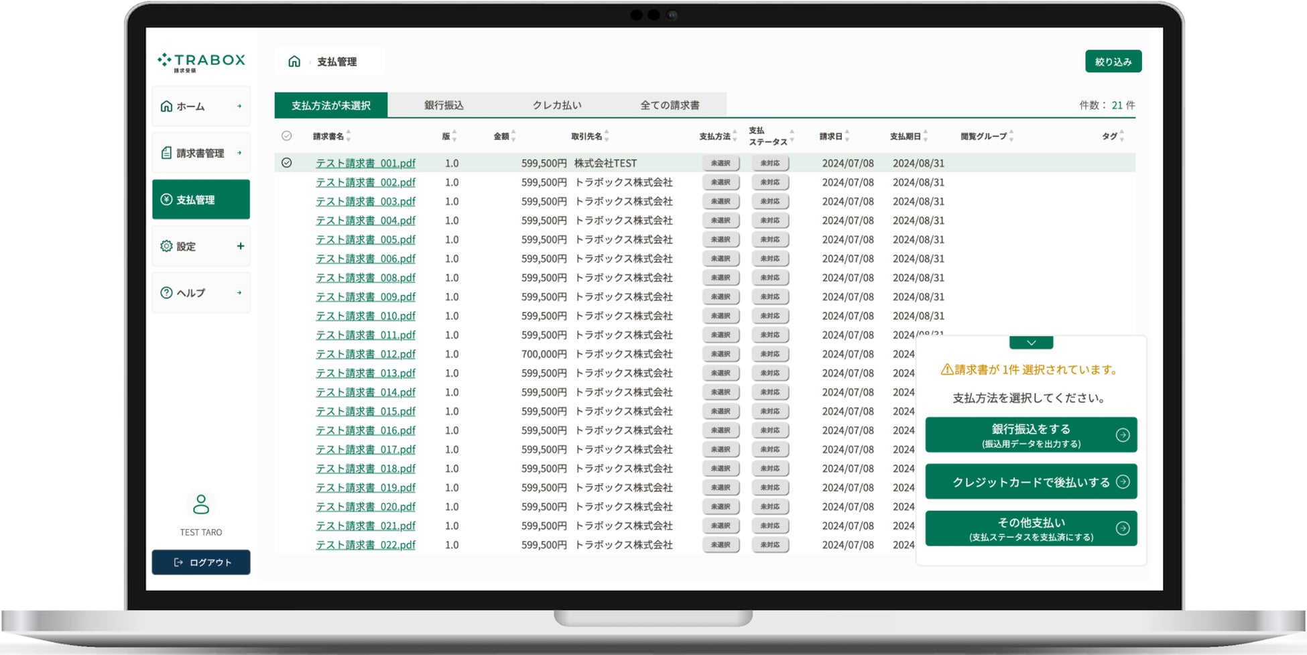Click the TRABOX logo
This screenshot has height=655, width=1307.
(x=201, y=62)
